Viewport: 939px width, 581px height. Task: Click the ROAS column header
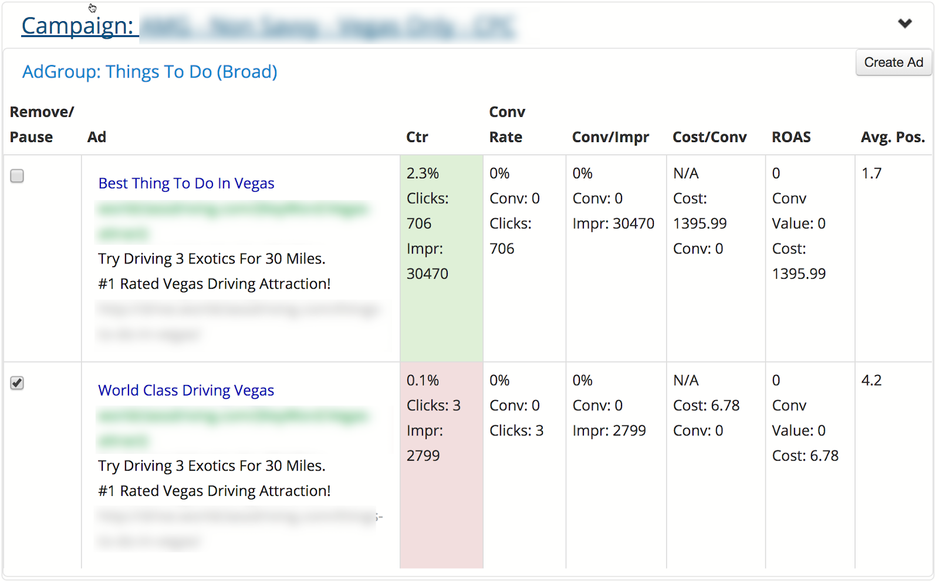tap(791, 137)
